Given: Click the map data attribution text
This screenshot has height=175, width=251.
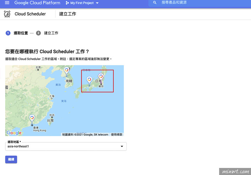Looking at the screenshot, I should pyautogui.click(x=85, y=134).
